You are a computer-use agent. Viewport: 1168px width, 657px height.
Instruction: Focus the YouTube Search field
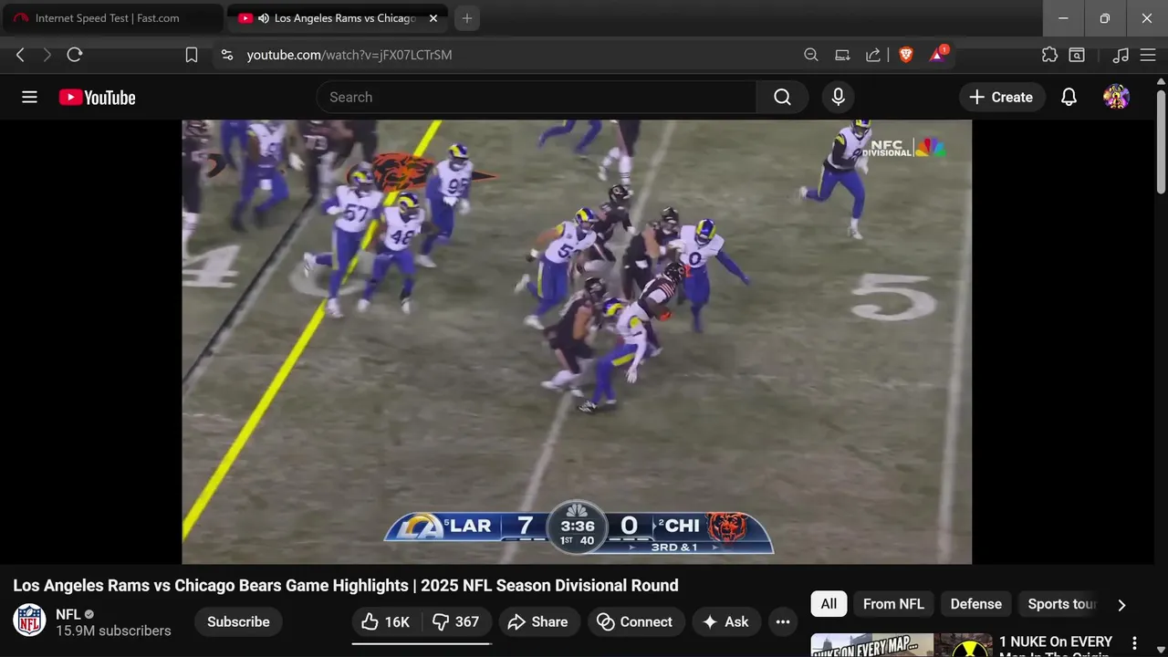pyautogui.click(x=537, y=97)
